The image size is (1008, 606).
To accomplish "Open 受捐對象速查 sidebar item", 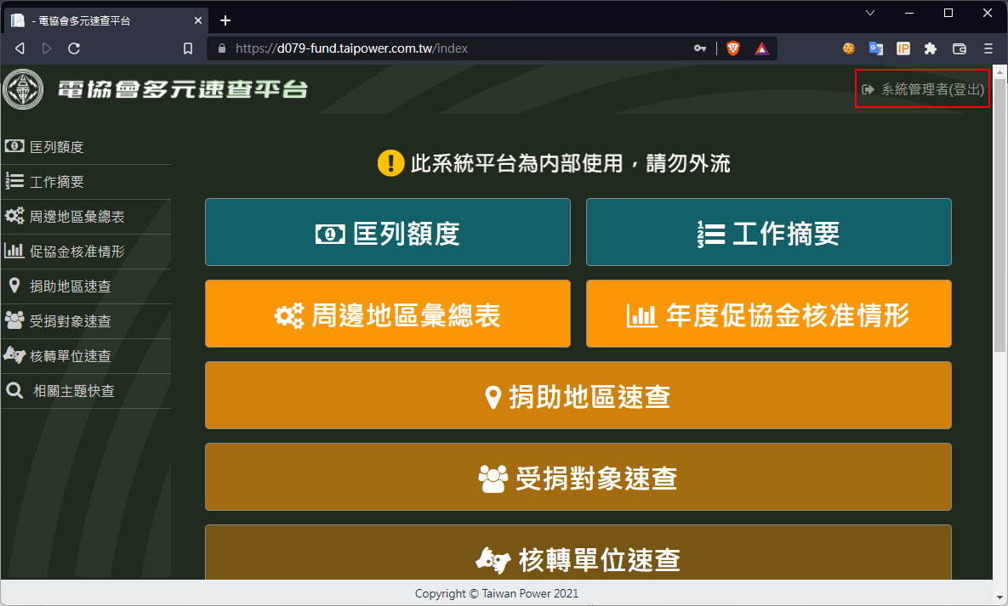I will [x=86, y=320].
